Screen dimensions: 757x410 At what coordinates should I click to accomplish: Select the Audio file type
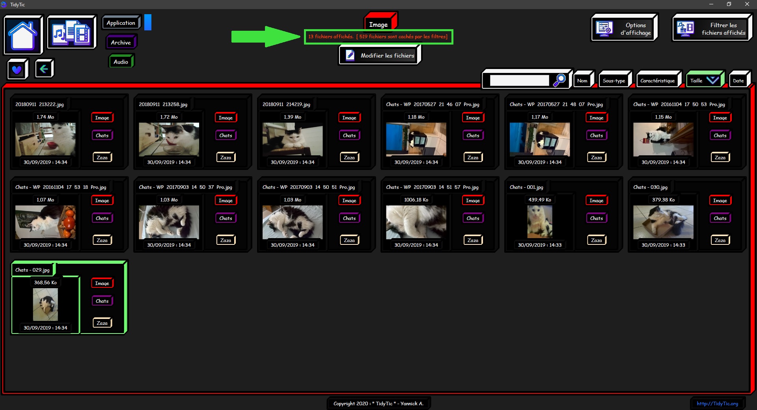tap(121, 62)
